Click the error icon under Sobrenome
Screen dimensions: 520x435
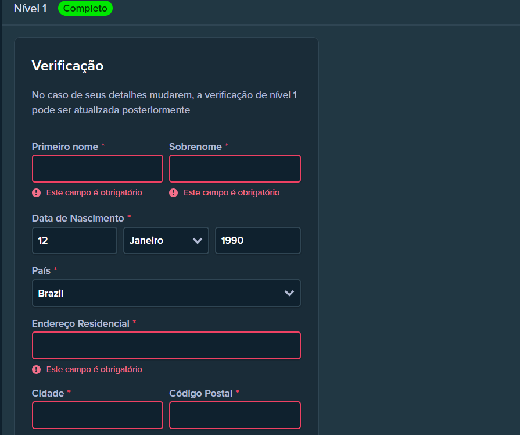174,193
